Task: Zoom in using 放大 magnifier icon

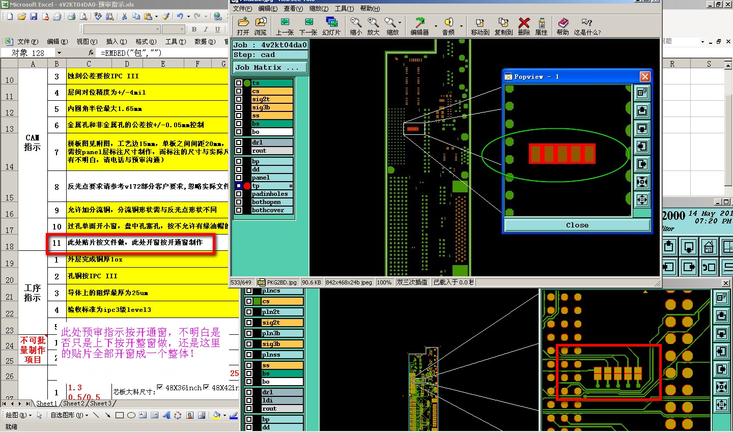Action: point(373,22)
